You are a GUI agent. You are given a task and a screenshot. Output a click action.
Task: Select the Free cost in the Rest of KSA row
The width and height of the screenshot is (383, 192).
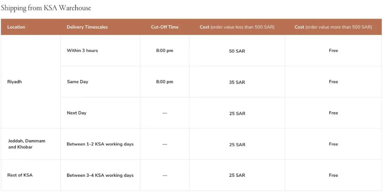[x=333, y=175]
